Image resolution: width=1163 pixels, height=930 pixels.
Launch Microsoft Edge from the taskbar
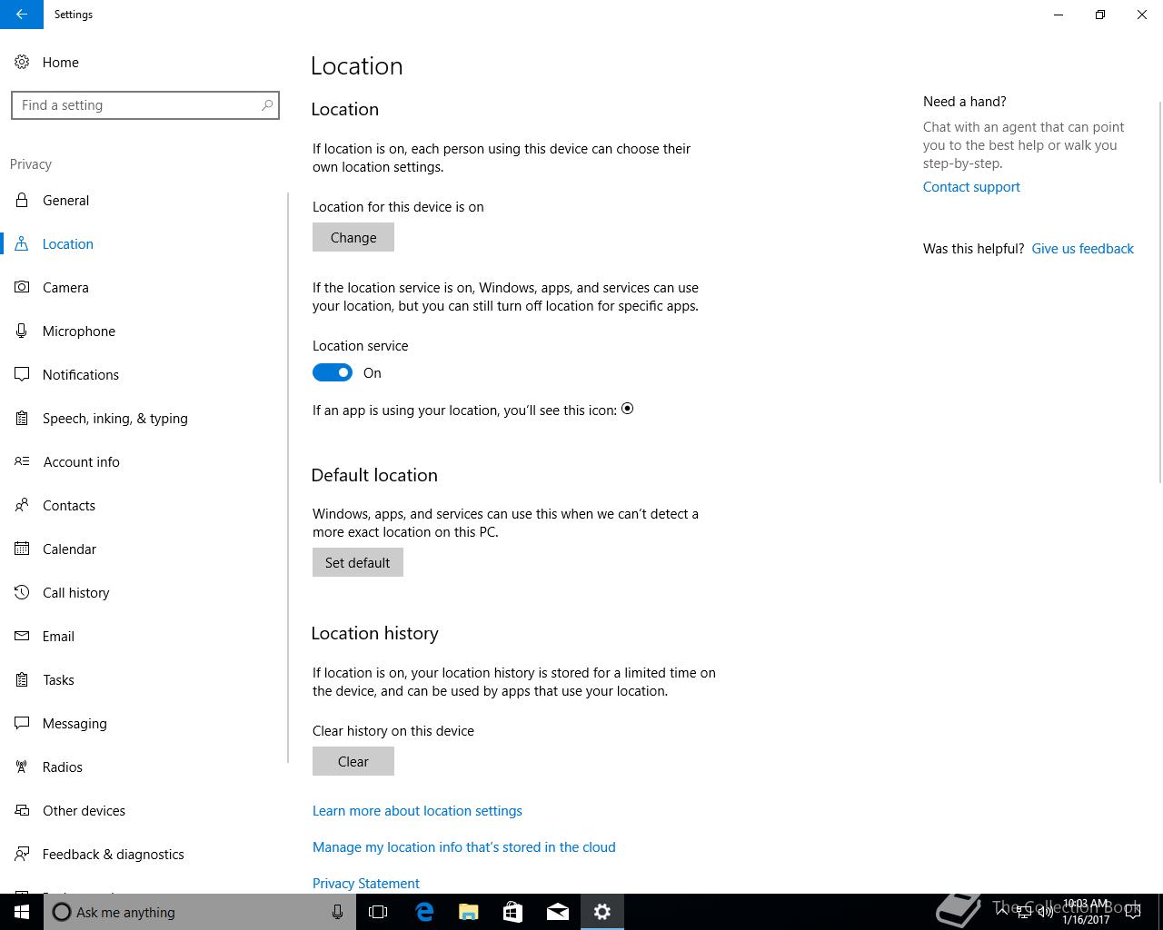coord(423,912)
